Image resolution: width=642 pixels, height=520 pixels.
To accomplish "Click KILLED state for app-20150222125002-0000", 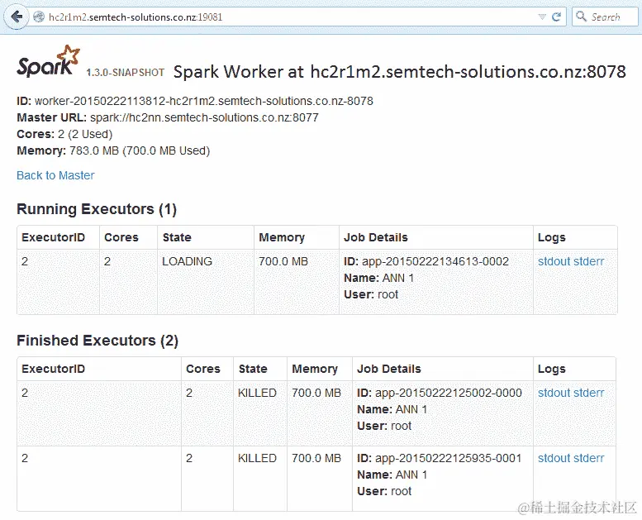I will (x=257, y=393).
